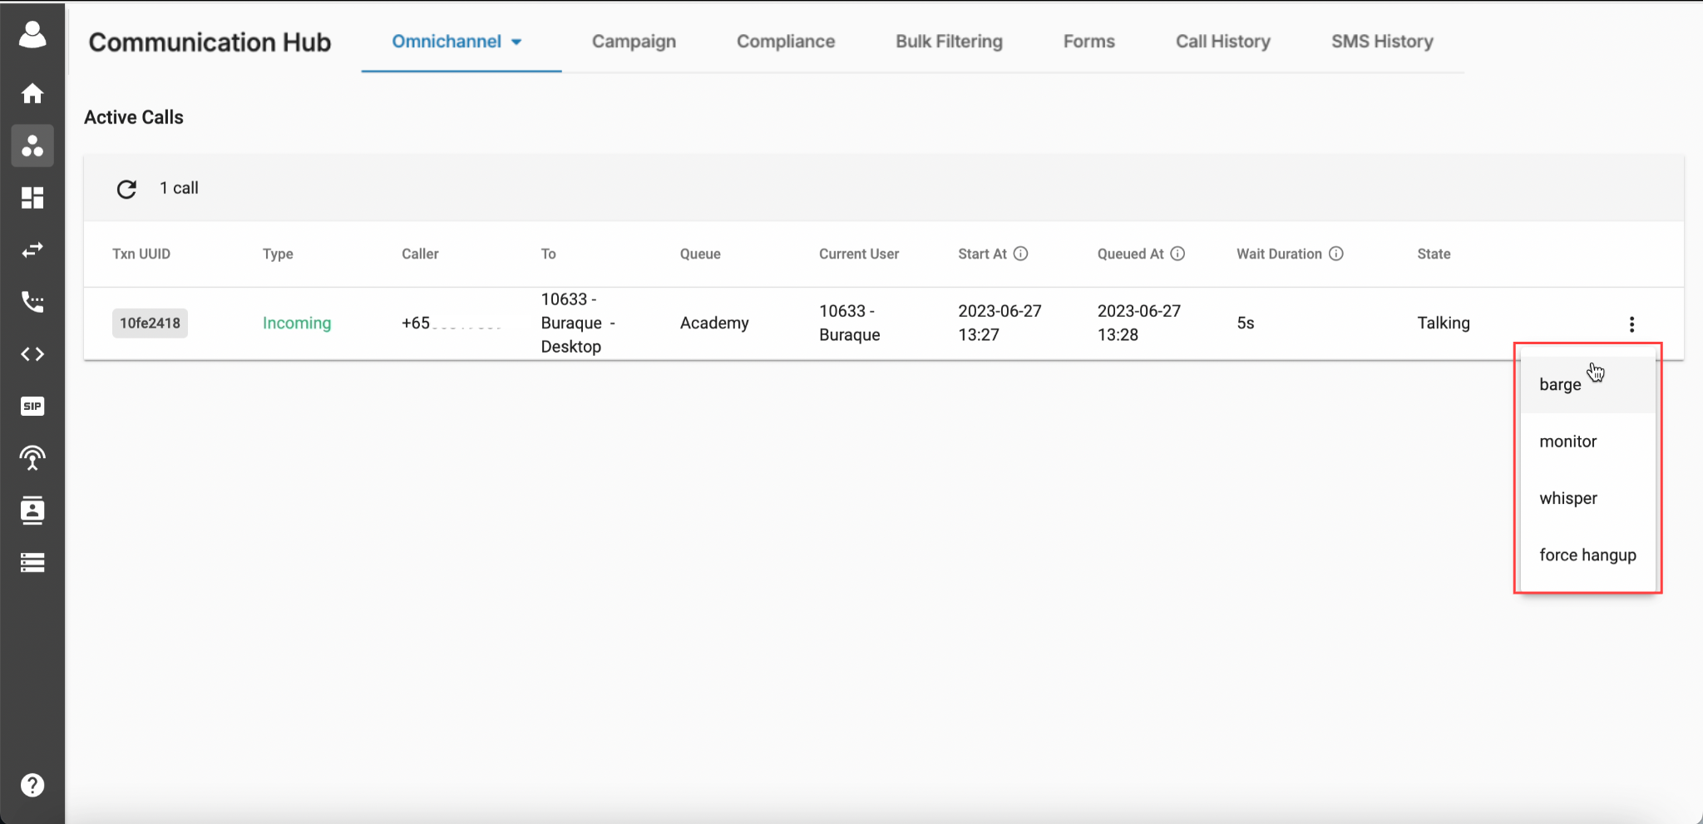Click the Queue column header

click(700, 254)
